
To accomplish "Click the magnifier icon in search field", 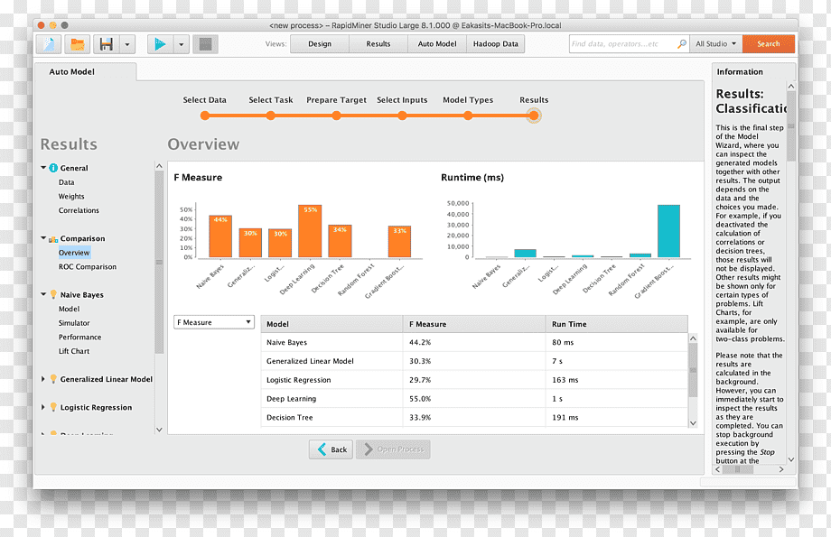I will point(682,44).
